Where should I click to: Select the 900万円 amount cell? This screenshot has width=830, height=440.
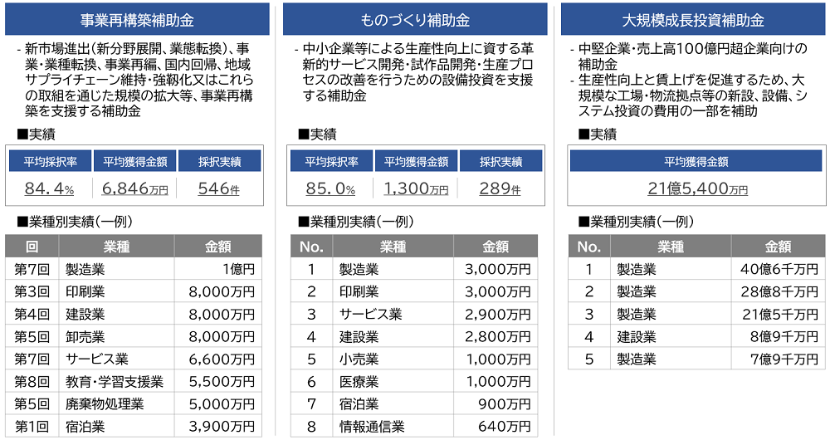click(496, 404)
